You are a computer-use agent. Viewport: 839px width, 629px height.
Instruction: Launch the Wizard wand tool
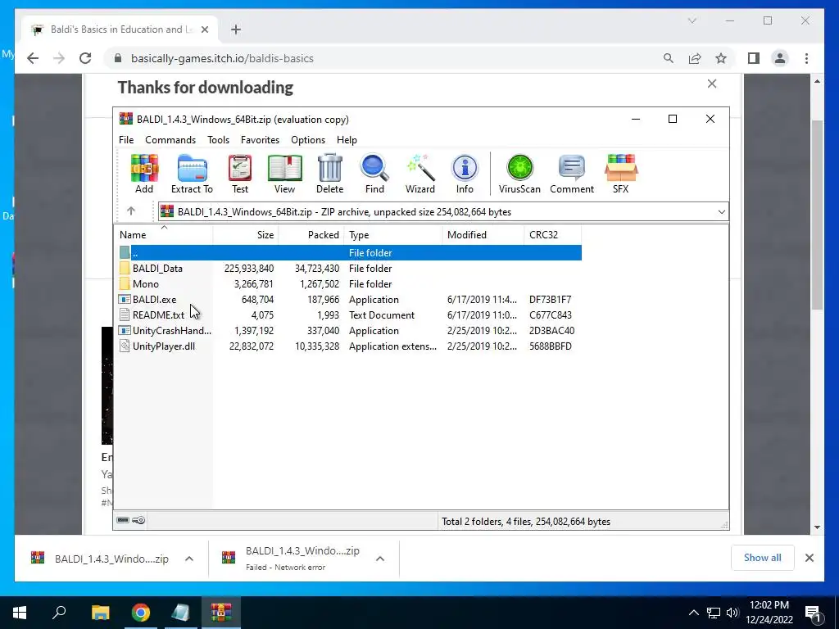click(x=420, y=174)
